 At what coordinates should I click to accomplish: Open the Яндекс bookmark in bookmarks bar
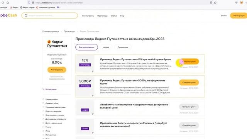tap(14, 7)
